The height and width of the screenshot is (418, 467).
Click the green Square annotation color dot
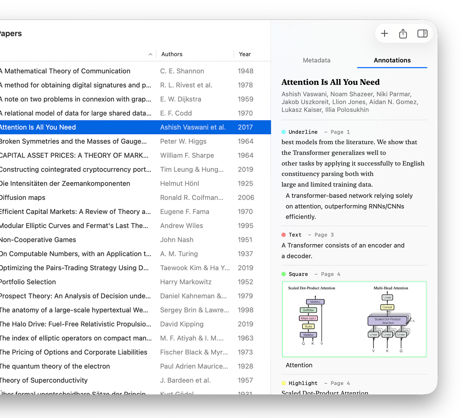[x=284, y=274]
